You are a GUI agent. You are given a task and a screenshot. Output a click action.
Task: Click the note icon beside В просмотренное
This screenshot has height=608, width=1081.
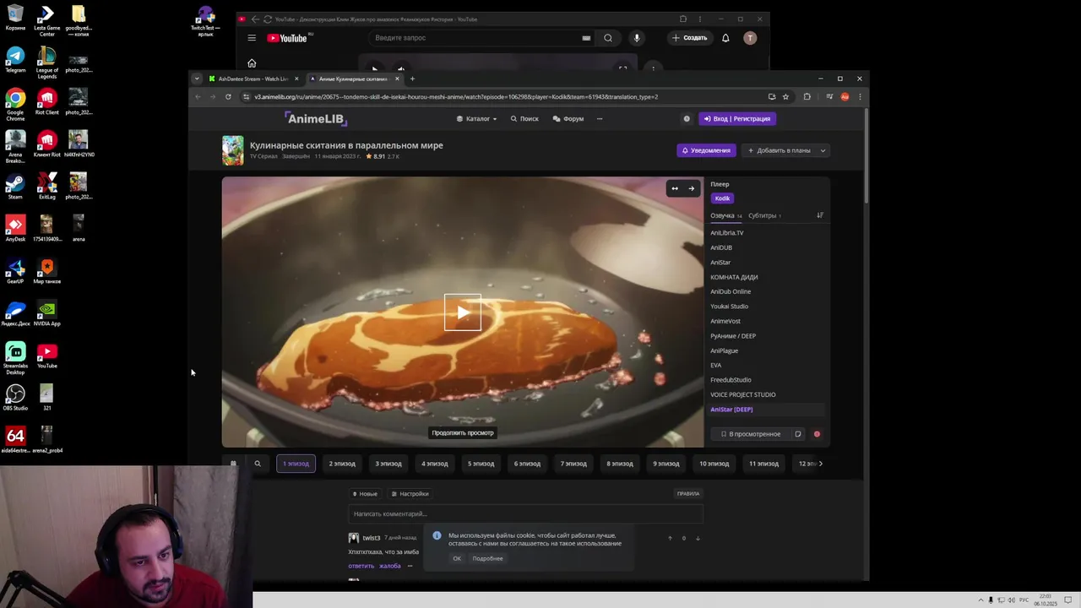[x=797, y=434]
